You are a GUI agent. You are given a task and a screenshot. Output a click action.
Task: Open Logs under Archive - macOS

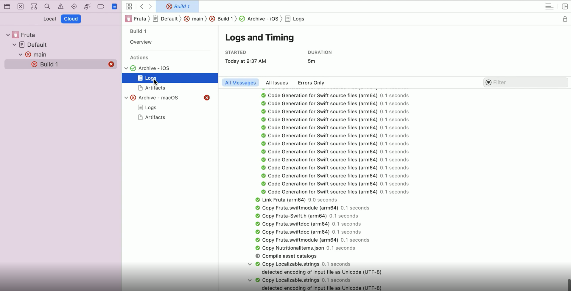[151, 107]
